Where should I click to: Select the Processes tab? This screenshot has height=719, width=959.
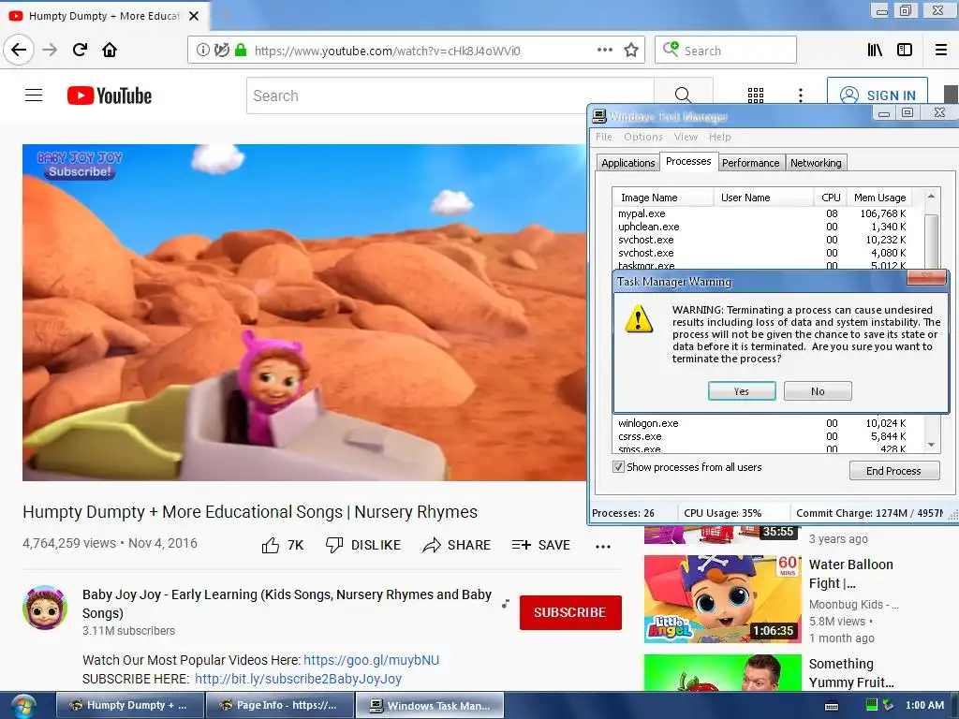(688, 161)
